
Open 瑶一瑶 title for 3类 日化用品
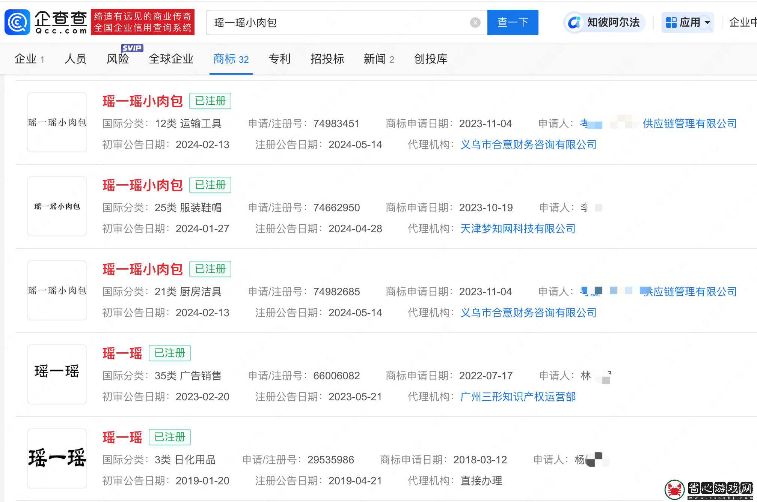(122, 437)
